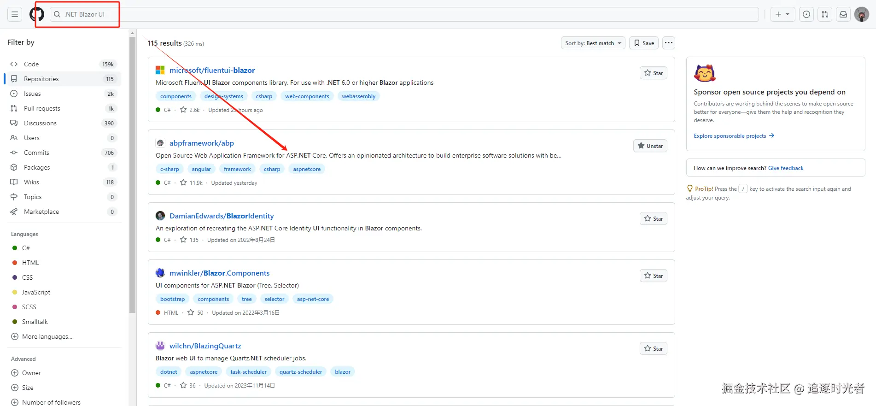The height and width of the screenshot is (406, 876).
Task: Star the DamianEdwards/BlazorIdentity repository
Action: 654,218
